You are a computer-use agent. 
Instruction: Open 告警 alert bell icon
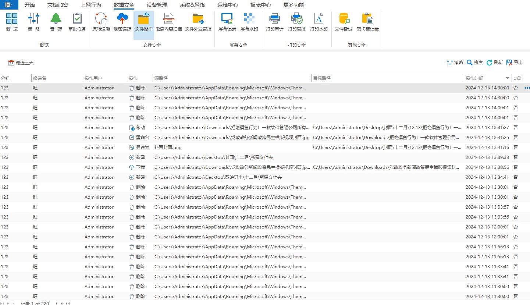[x=56, y=22]
